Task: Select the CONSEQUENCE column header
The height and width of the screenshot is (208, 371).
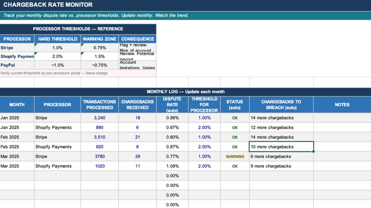Action: click(137, 39)
